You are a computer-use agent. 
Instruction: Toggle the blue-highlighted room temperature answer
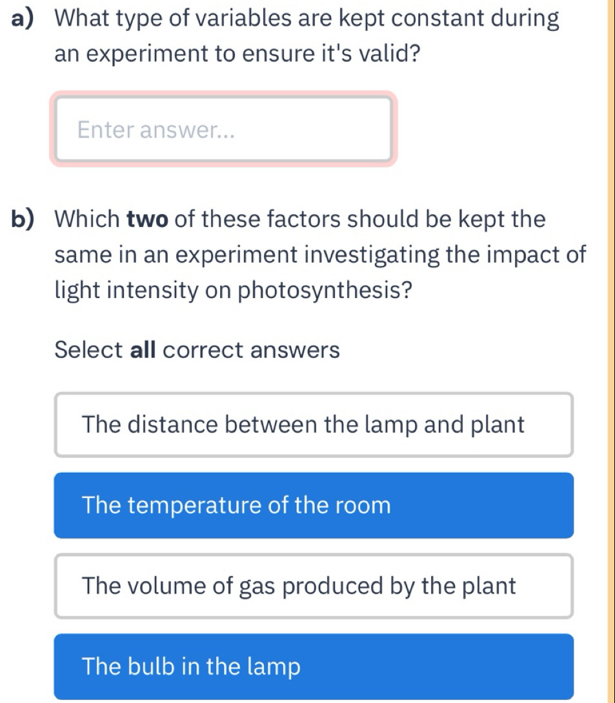tap(314, 505)
